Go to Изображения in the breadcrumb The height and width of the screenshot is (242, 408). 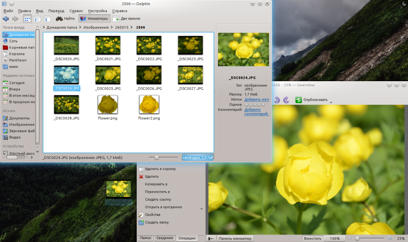[x=96, y=27]
